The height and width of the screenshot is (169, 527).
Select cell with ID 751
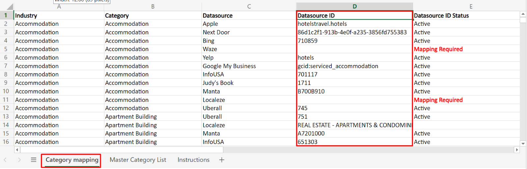pyautogui.click(x=355, y=116)
